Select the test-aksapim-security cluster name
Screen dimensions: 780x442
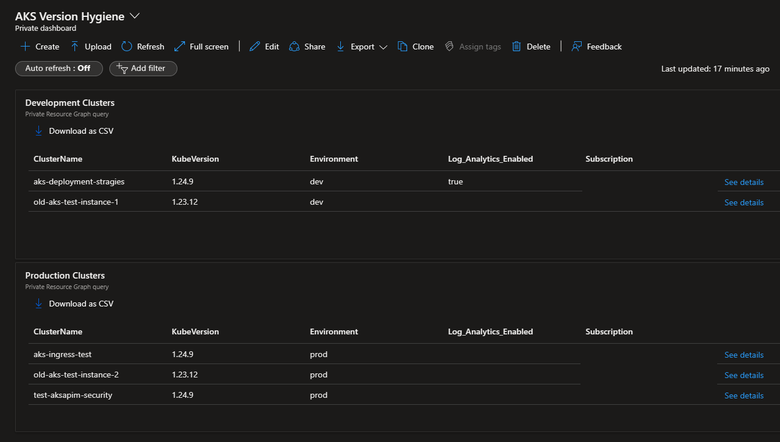(x=73, y=395)
